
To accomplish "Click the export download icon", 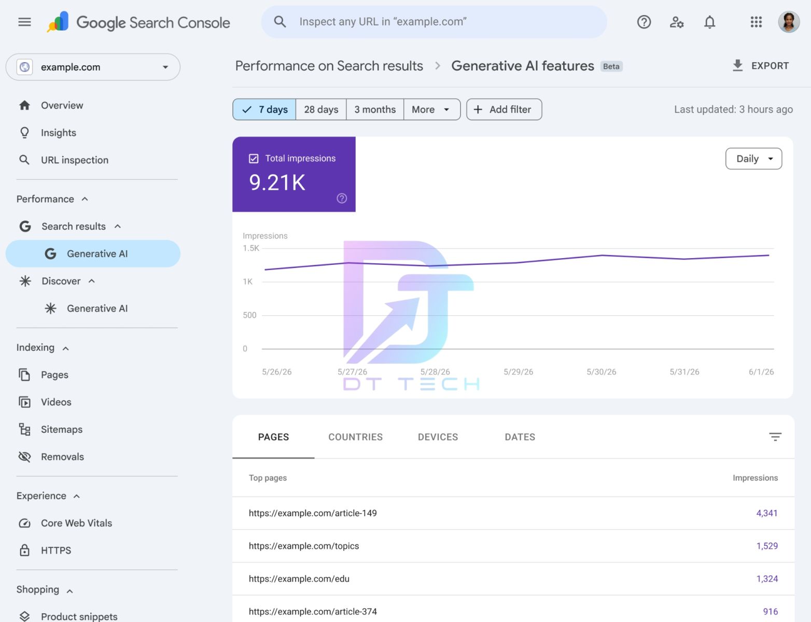I will point(737,65).
